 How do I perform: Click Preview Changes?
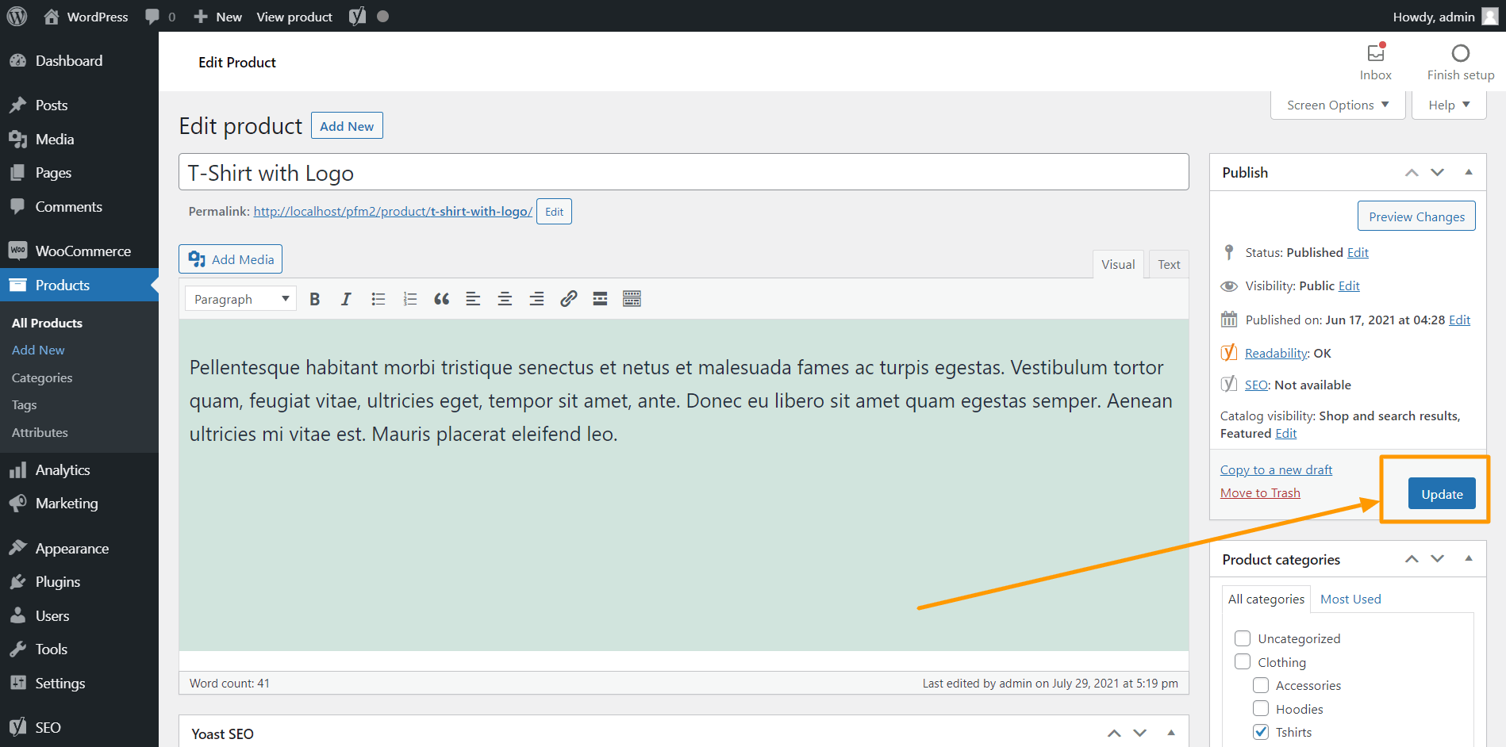[1416, 216]
